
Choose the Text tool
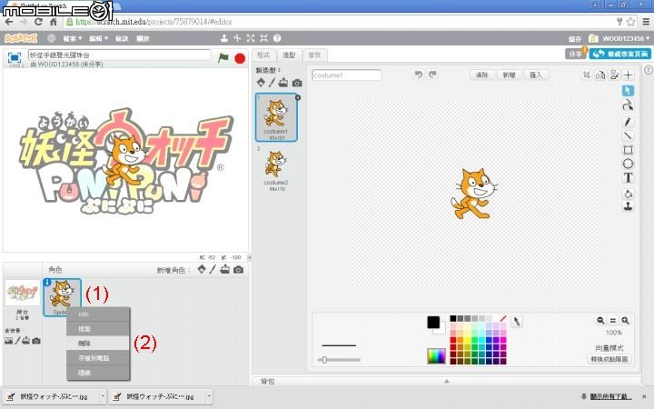(628, 178)
